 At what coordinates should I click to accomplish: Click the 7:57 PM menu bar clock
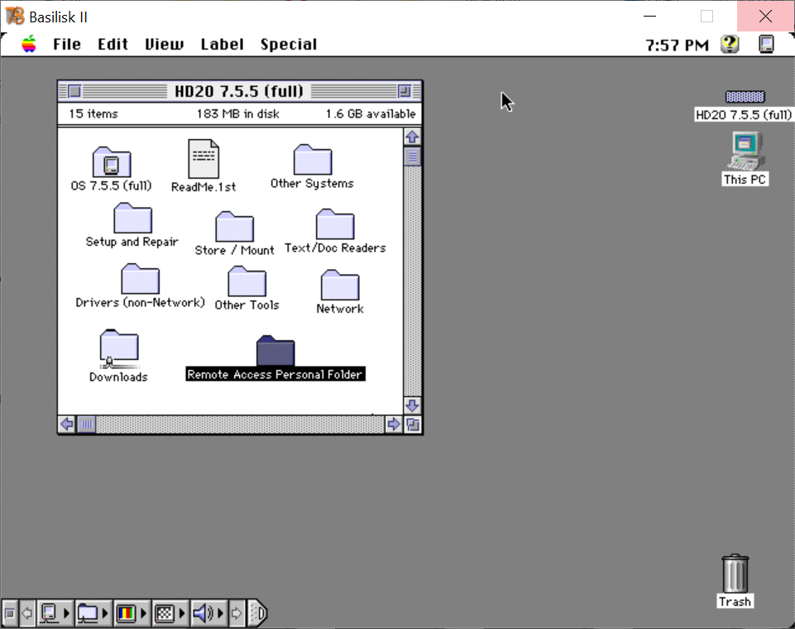(x=677, y=46)
